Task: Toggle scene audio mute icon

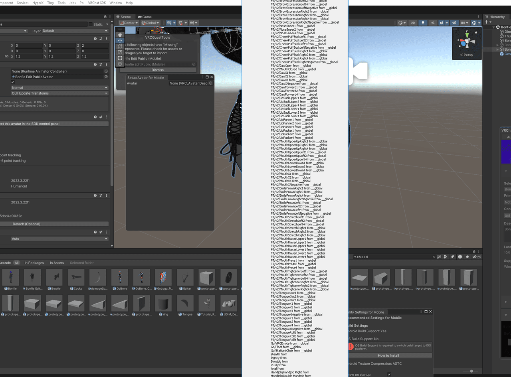Action: 432,23
